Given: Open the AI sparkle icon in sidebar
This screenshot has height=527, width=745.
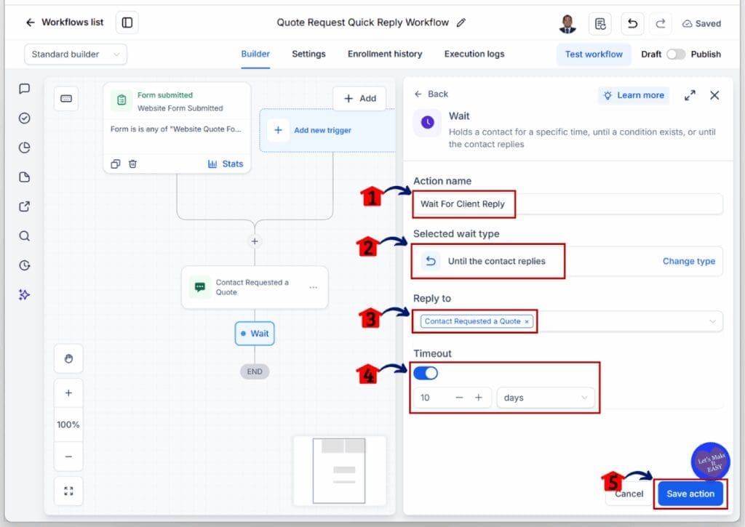Looking at the screenshot, I should point(24,295).
